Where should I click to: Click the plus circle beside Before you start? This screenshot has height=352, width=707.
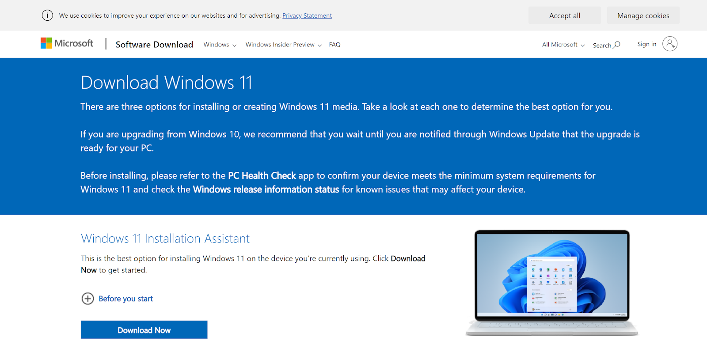[88, 299]
